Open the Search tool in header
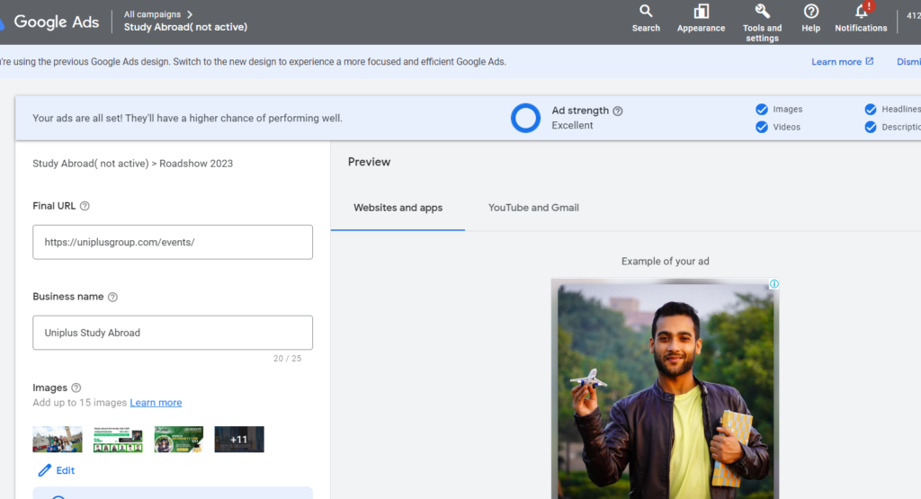This screenshot has height=499, width=921. [x=646, y=13]
